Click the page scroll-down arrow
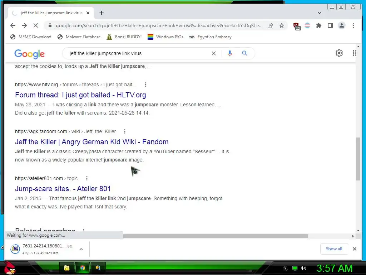 tap(358, 230)
